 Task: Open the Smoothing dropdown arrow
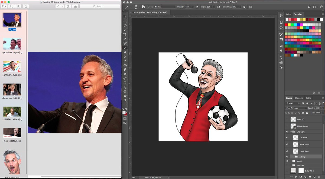[x=240, y=7]
